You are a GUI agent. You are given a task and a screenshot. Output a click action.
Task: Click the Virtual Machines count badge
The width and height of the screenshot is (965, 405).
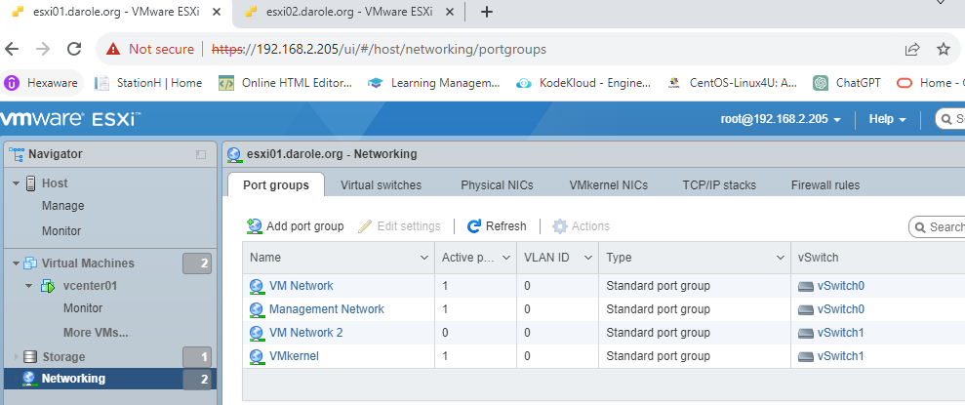coord(197,263)
